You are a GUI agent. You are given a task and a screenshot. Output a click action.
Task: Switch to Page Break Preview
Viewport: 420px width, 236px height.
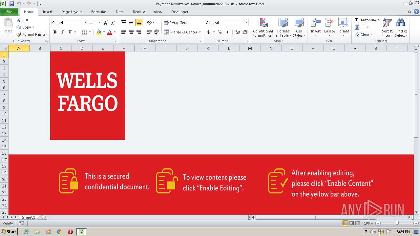point(358,223)
